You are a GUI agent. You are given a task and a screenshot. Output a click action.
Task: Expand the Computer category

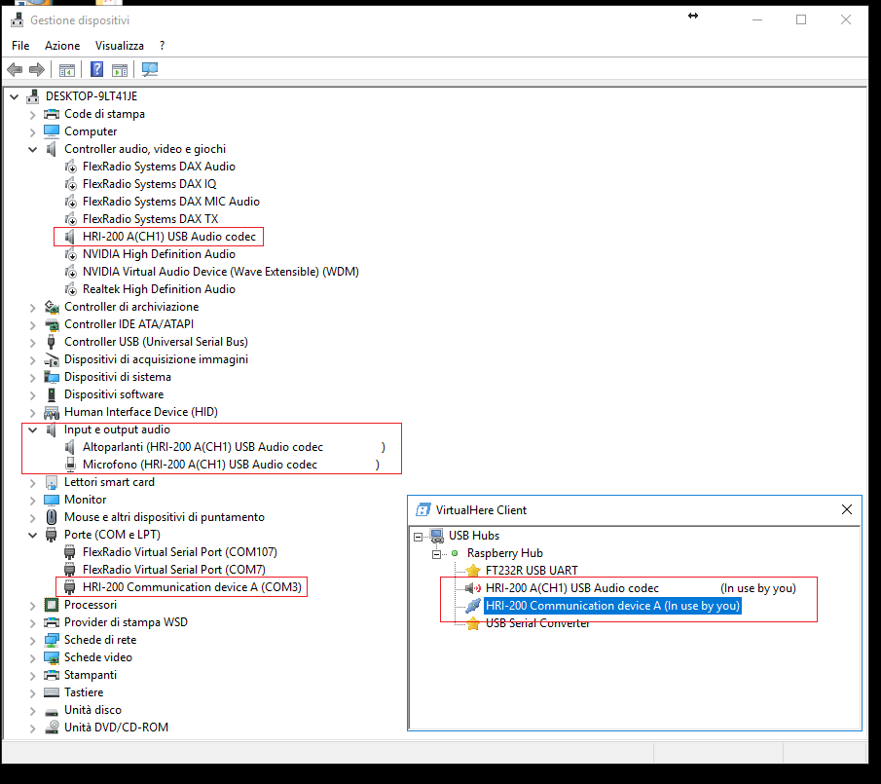pos(32,132)
